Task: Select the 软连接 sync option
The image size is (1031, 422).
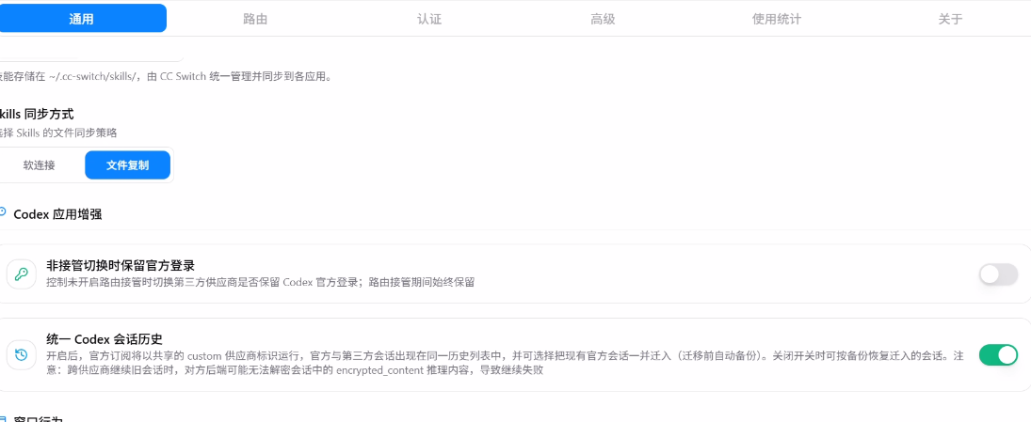Action: tap(40, 165)
